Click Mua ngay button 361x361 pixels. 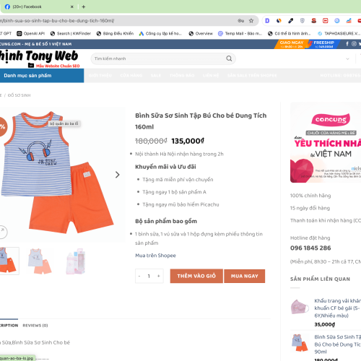[x=245, y=276]
